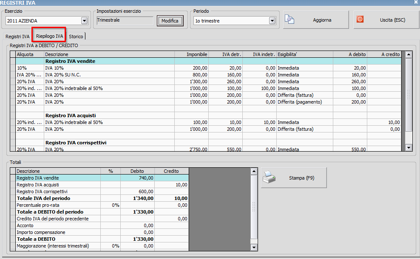Open the Periodo dropdown arrow

click(x=272, y=21)
